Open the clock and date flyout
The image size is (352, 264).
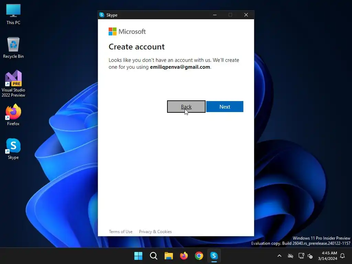(328, 256)
